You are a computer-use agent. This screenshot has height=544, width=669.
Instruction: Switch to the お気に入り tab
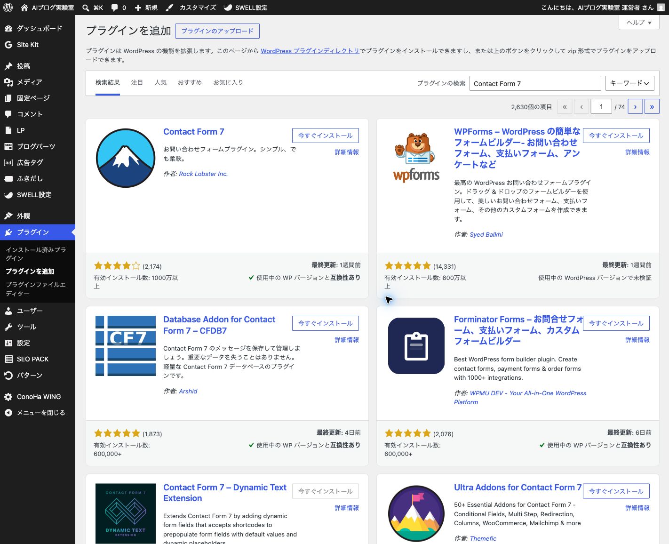point(228,82)
